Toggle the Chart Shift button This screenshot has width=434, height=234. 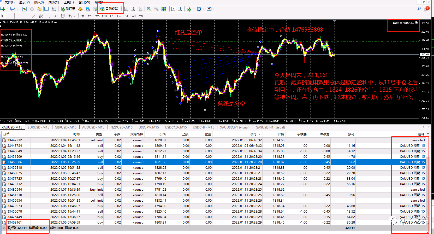tap(180, 9)
